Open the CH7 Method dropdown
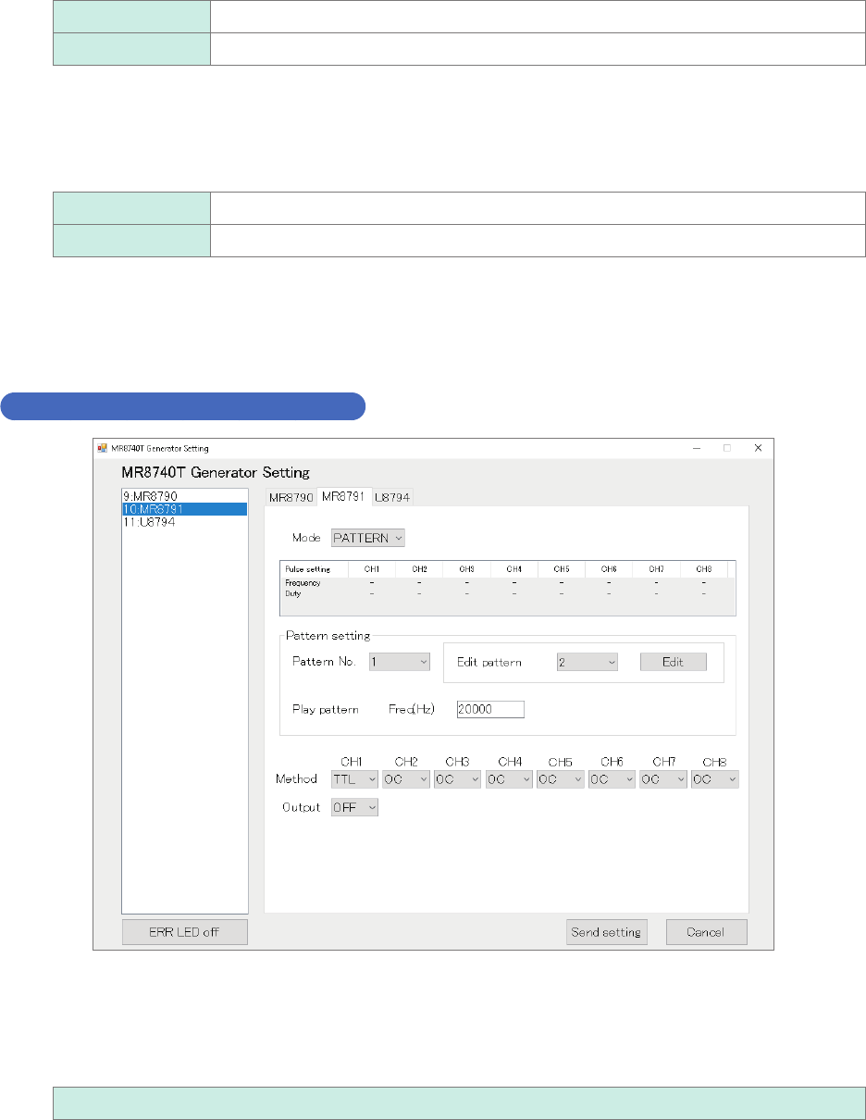Viewport: 866px width, 1120px height. coord(663,779)
